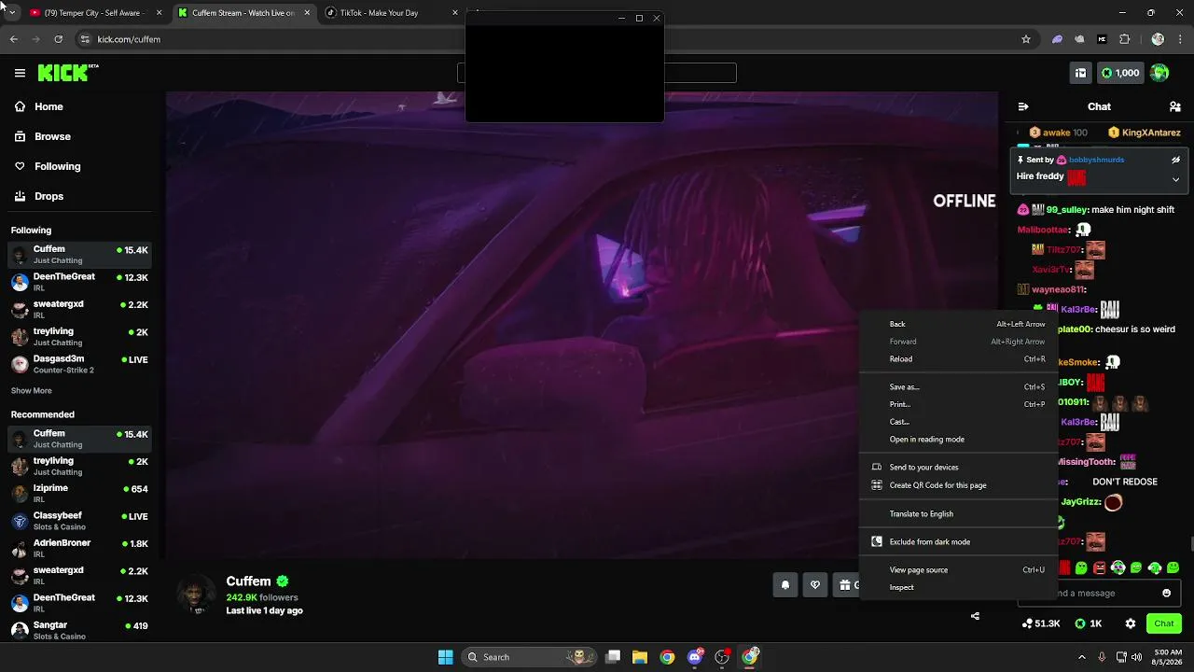Open volume control in system tray

point(1137,657)
